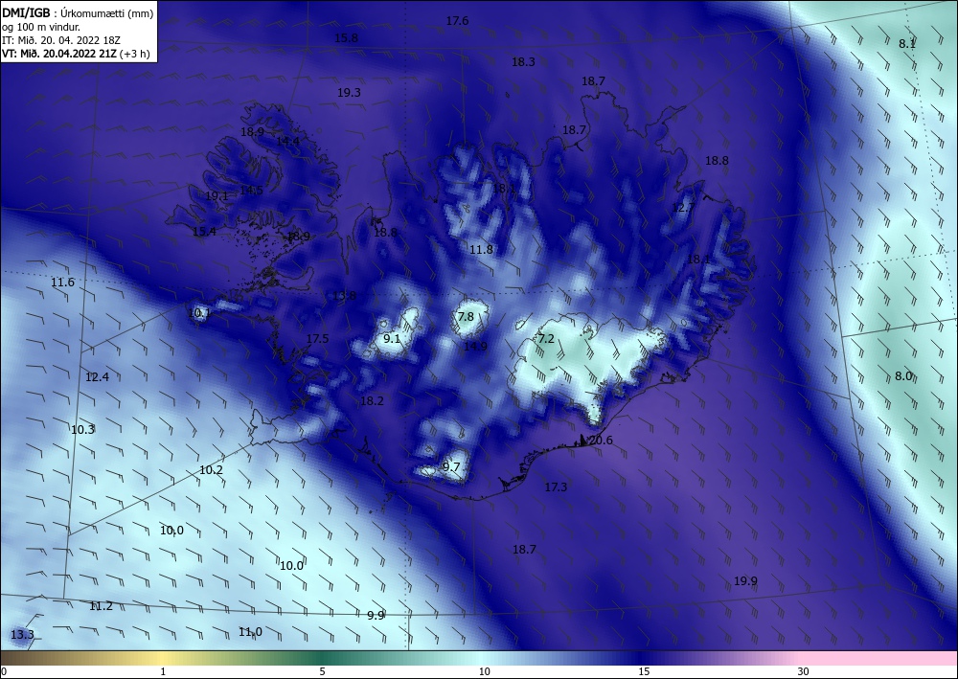
Task: Select the 11.8 value in north Iceland
Action: coord(481,249)
